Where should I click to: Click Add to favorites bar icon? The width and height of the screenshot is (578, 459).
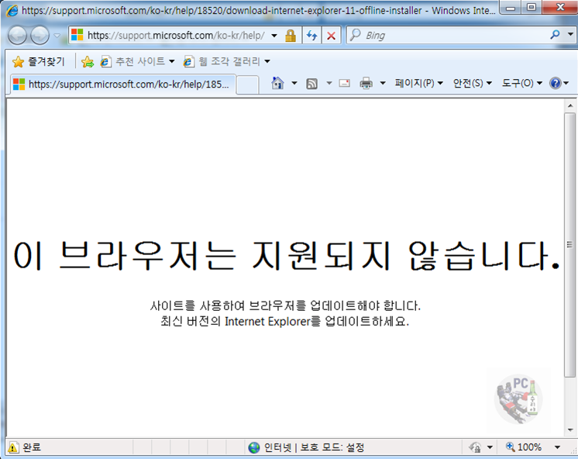point(88,61)
